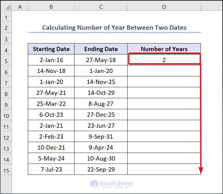The height and width of the screenshot is (194, 223).
Task: Select cell containing 14-Nov-25
Action: [x=101, y=82]
